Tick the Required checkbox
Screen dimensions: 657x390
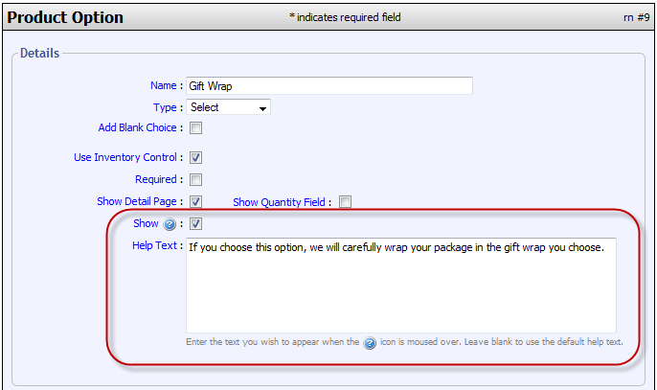195,179
